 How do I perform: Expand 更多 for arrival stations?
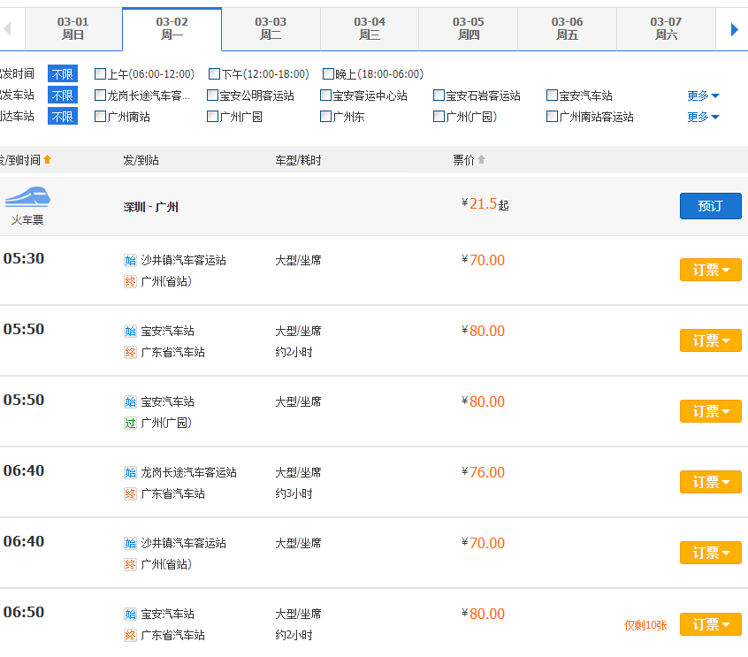pyautogui.click(x=703, y=117)
